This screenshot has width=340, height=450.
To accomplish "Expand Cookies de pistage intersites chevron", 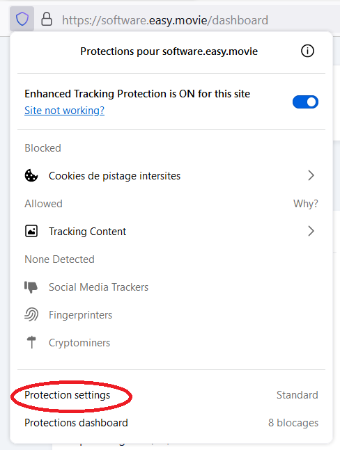I will 311,175.
